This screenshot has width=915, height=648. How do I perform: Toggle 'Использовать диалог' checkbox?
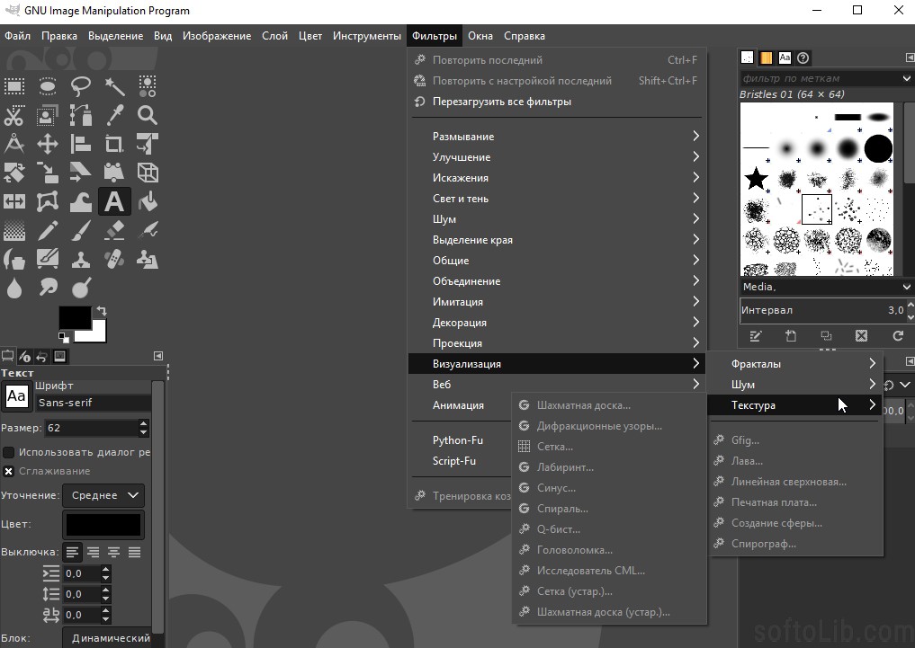tap(9, 452)
